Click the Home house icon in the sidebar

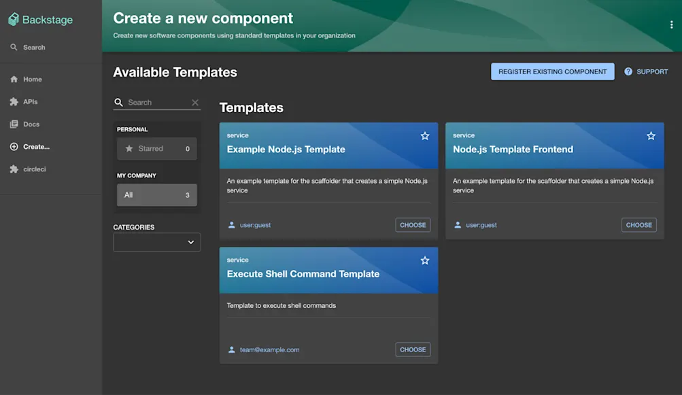14,79
